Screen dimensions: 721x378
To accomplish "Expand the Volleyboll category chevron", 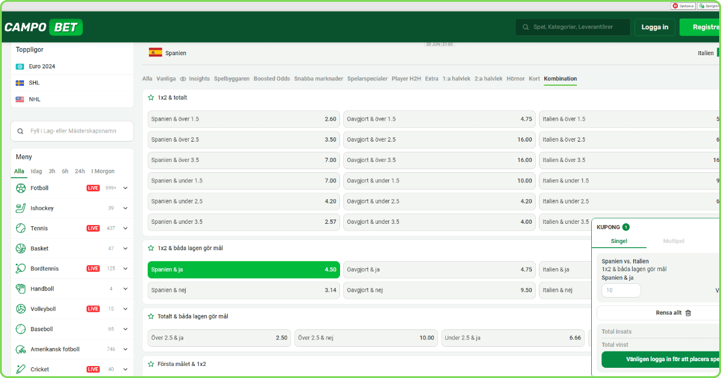I will coord(125,309).
